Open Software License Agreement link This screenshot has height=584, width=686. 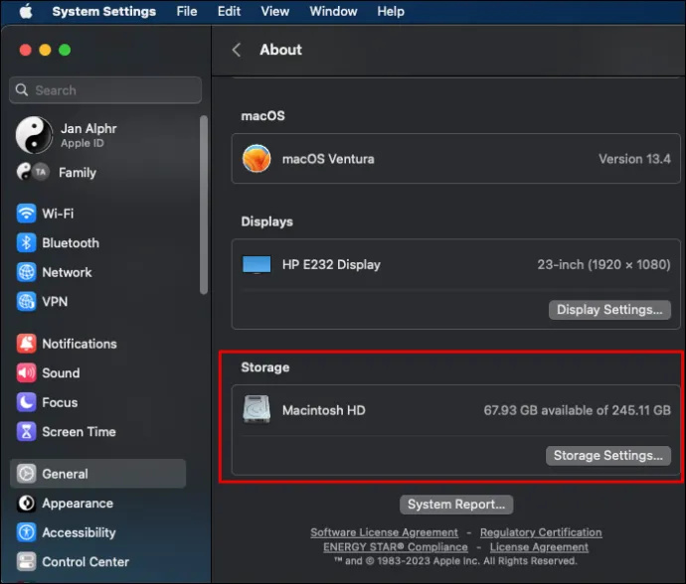point(384,532)
